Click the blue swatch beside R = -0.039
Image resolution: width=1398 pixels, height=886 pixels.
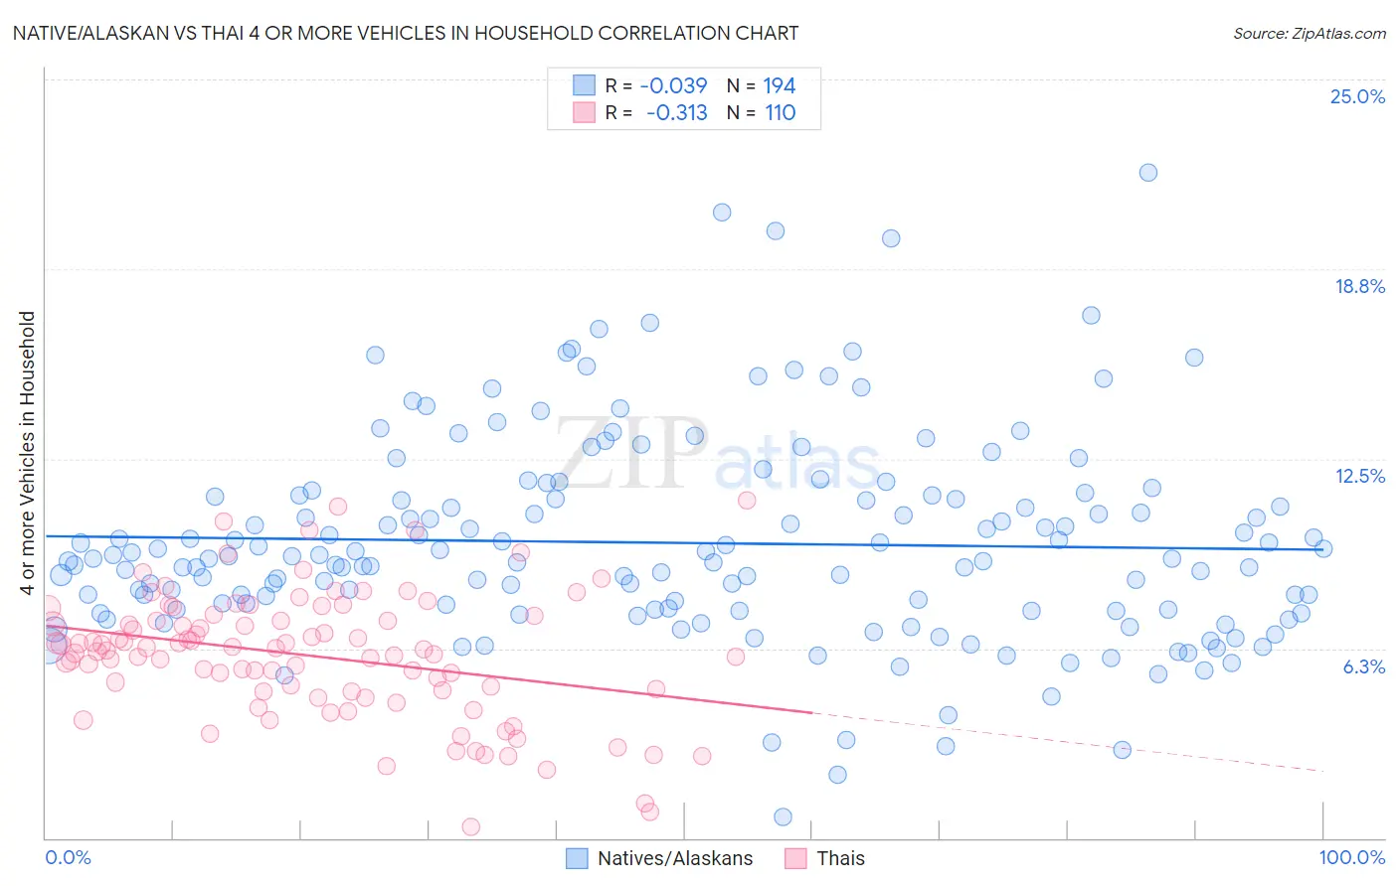pyautogui.click(x=584, y=85)
